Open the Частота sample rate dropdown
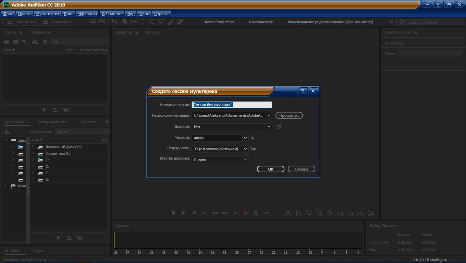The height and width of the screenshot is (263, 466). pos(245,138)
